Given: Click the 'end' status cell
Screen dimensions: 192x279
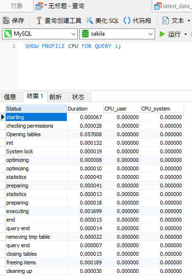Looking at the screenshot, I should (36, 220).
